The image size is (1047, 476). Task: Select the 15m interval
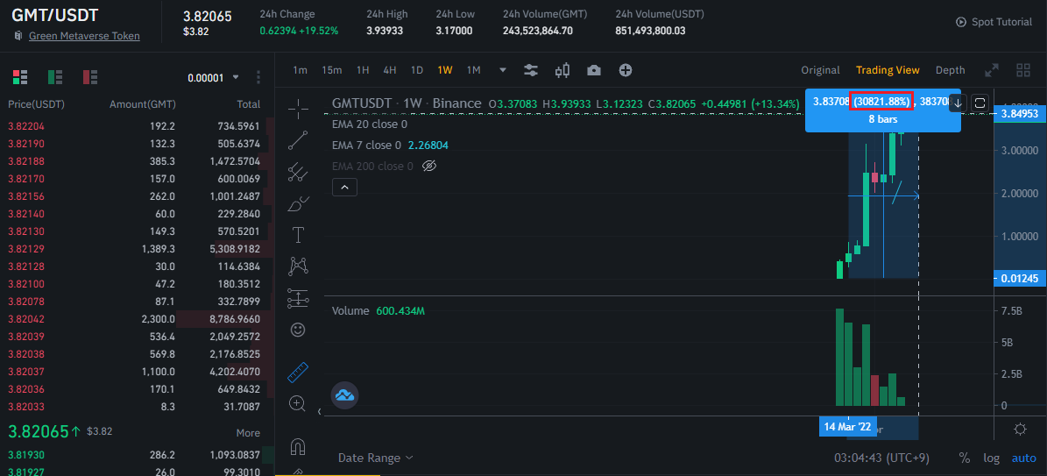coord(332,70)
